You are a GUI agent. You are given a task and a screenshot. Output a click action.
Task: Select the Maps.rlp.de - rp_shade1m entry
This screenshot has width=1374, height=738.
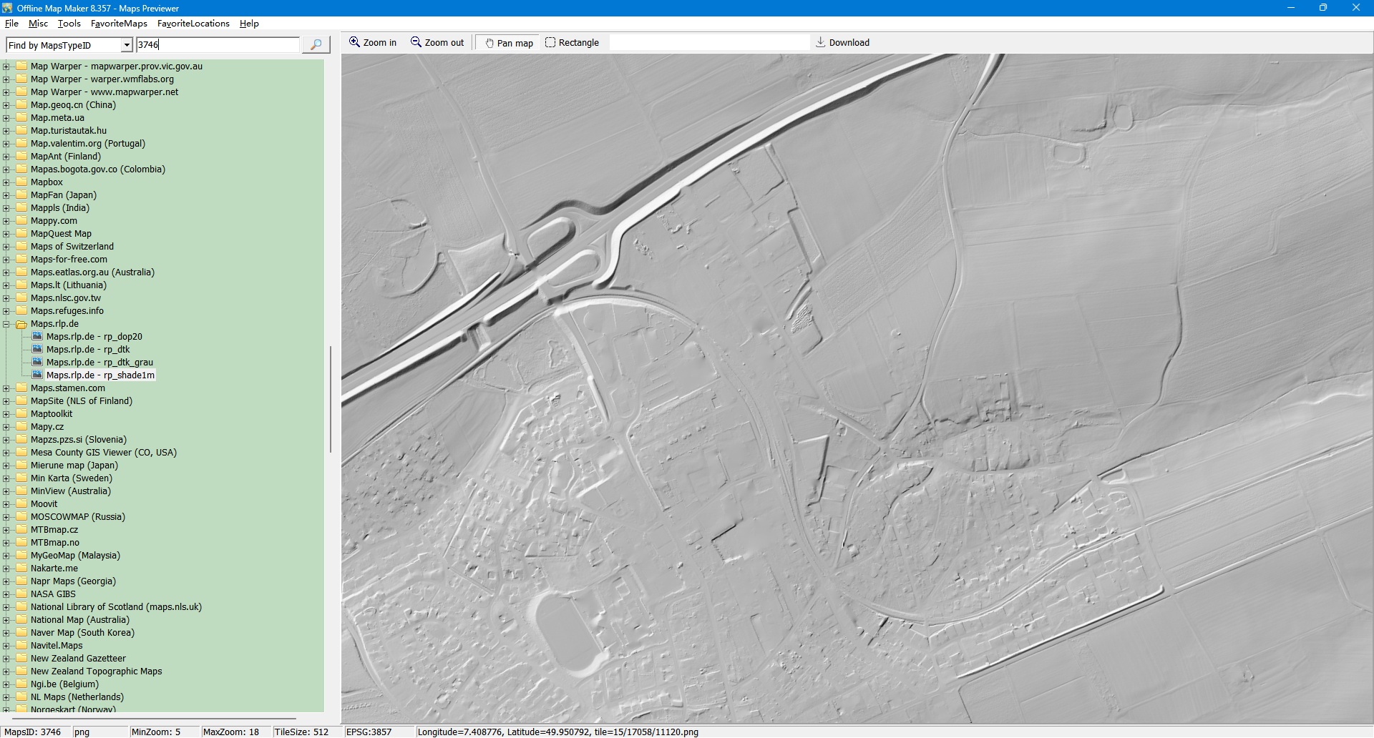click(x=100, y=375)
